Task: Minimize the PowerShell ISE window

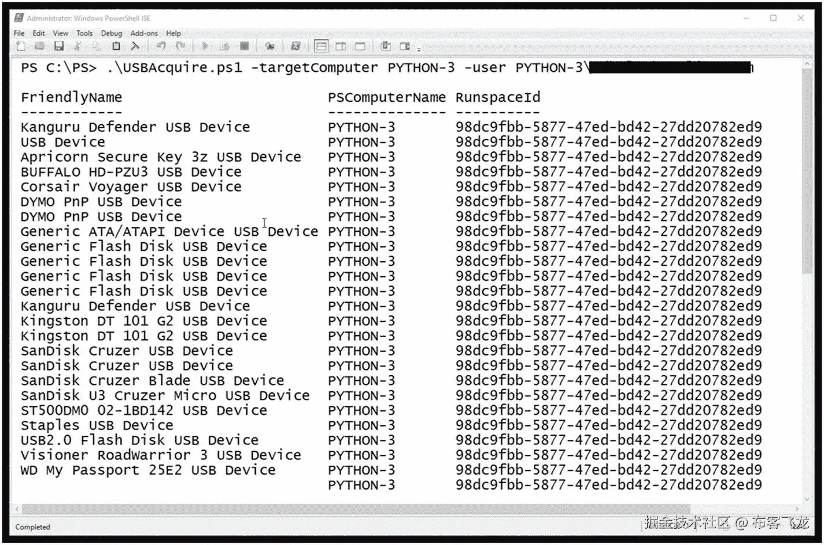Action: [746, 18]
